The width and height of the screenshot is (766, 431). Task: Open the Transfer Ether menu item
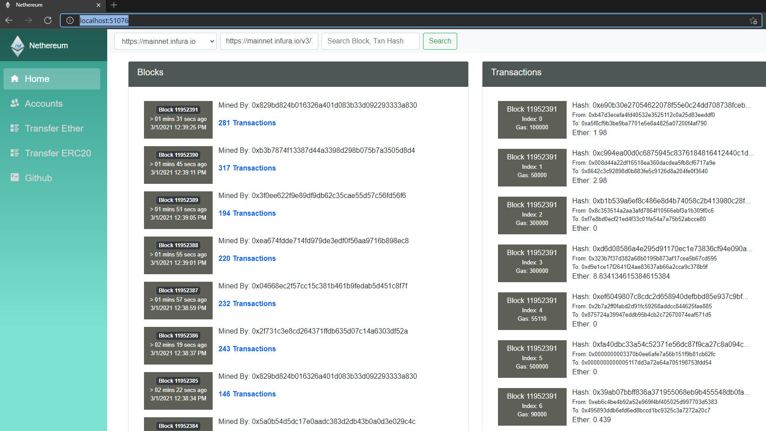[x=52, y=128]
